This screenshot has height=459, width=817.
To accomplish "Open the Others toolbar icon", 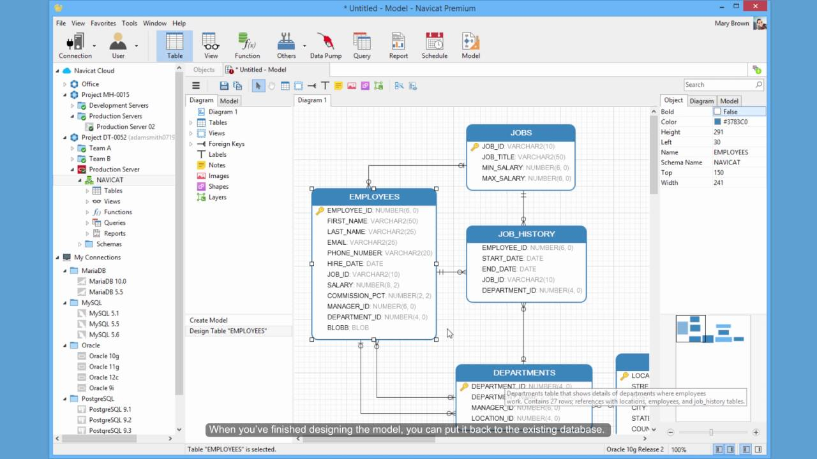I will click(x=286, y=46).
